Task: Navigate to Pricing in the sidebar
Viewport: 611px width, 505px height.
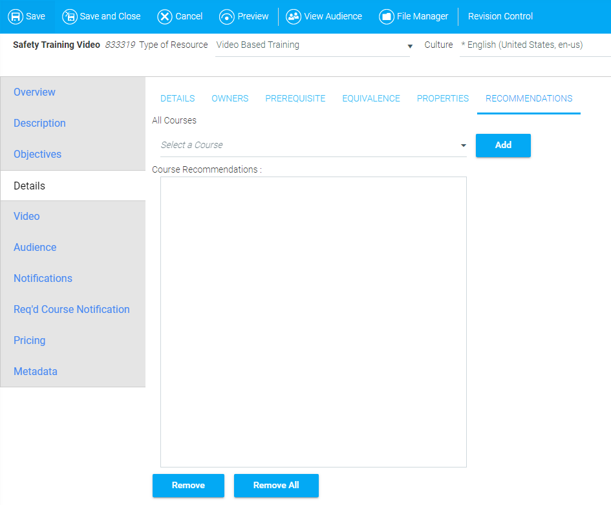Action: (x=30, y=341)
